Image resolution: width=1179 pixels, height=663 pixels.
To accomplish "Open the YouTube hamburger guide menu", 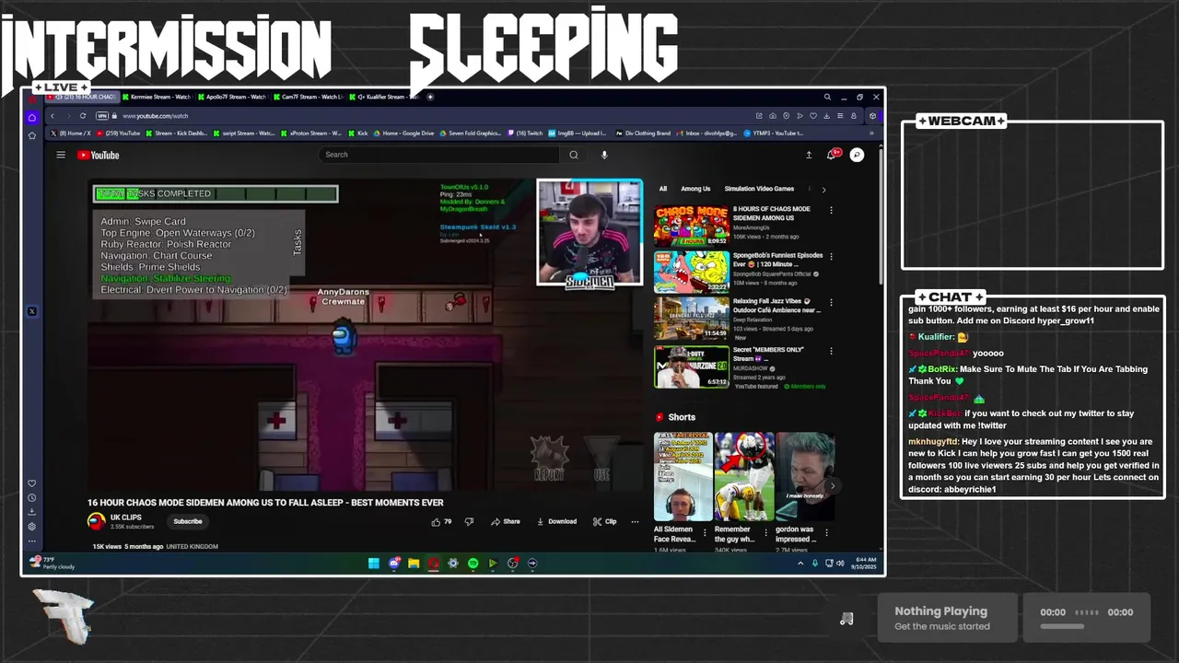I will tap(61, 155).
